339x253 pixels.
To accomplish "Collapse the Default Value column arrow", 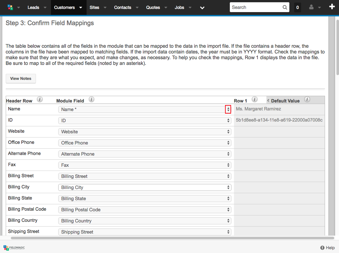I will [268, 101].
